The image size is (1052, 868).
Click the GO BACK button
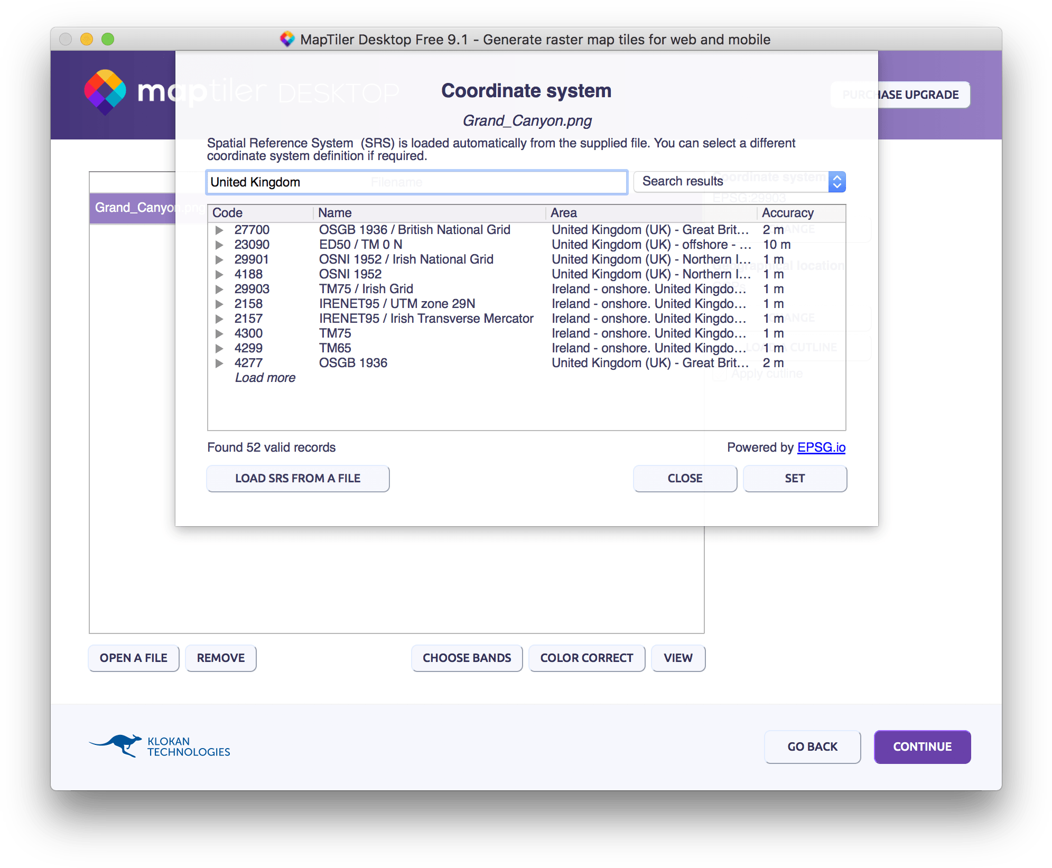point(812,746)
